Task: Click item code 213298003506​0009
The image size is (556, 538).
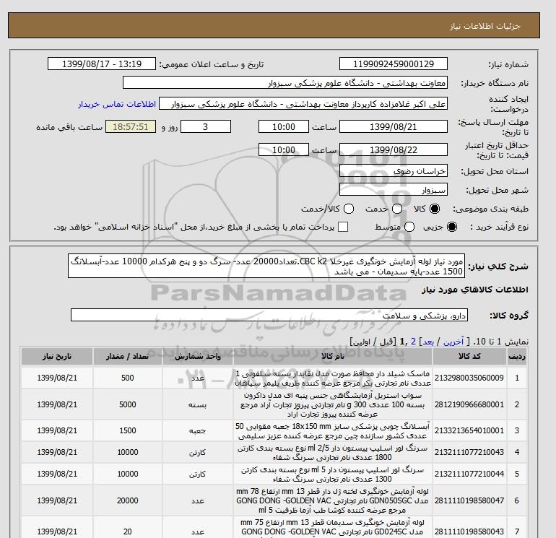Action: (x=469, y=378)
